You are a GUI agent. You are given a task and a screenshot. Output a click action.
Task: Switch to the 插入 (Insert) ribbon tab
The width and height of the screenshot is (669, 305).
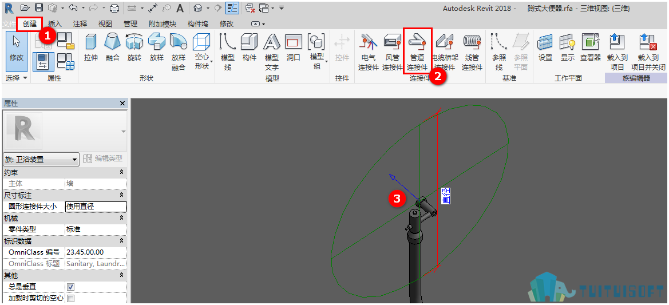(x=55, y=24)
